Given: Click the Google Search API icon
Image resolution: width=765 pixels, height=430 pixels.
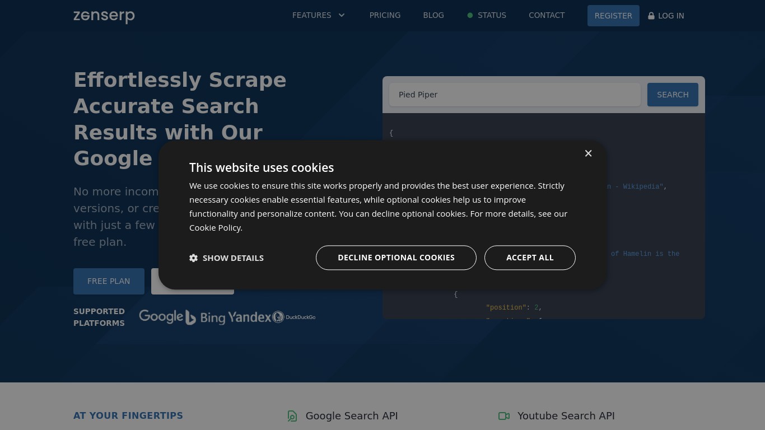Looking at the screenshot, I should [x=292, y=416].
